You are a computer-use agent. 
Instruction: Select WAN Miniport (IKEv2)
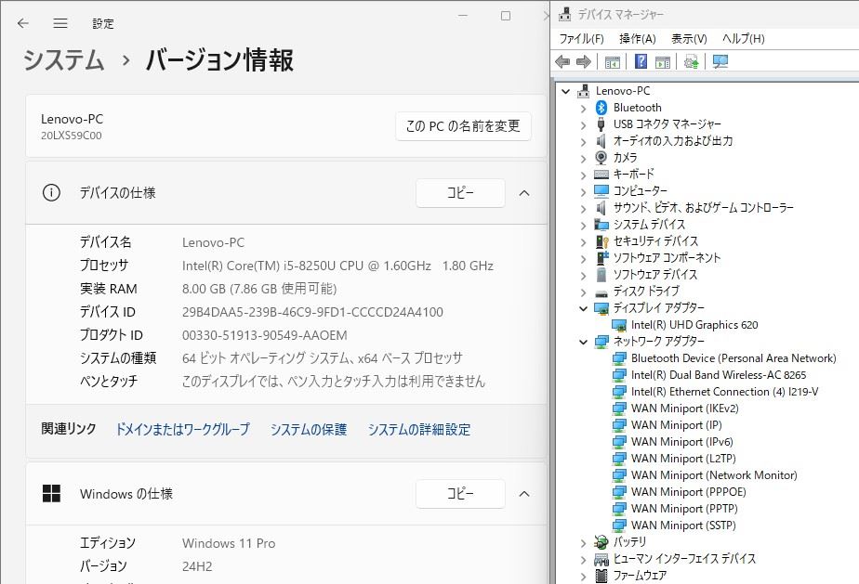tap(685, 409)
